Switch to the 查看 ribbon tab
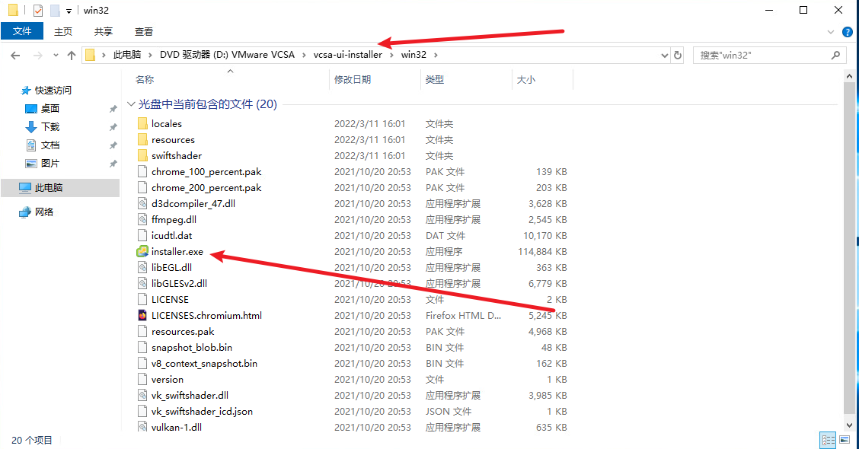 (x=144, y=31)
